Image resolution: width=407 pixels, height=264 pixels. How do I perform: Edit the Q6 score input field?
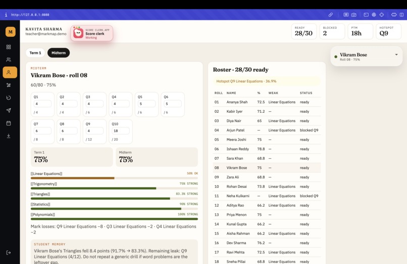point(173,104)
